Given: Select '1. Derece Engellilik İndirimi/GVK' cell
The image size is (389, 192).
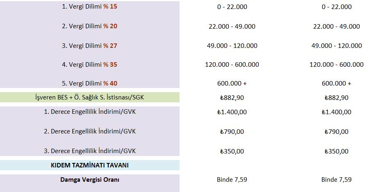Looking at the screenshot, I should [x=89, y=112].
